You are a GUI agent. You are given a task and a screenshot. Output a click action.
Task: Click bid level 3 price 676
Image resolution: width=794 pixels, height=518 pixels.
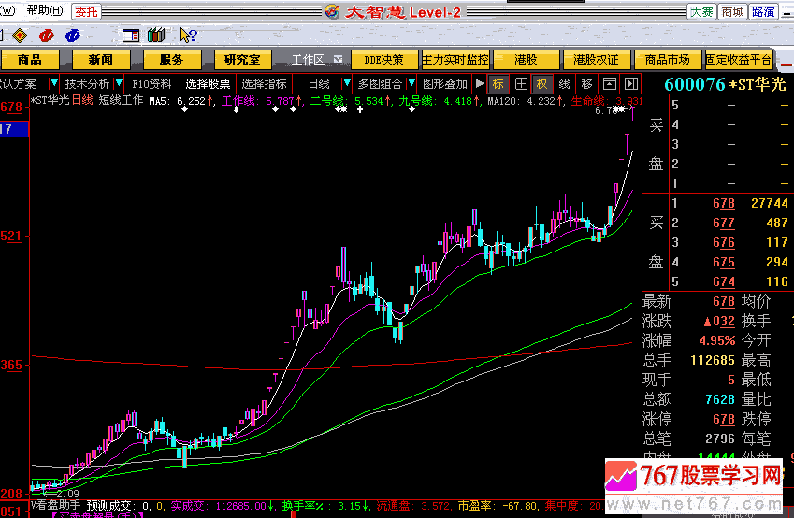[724, 243]
